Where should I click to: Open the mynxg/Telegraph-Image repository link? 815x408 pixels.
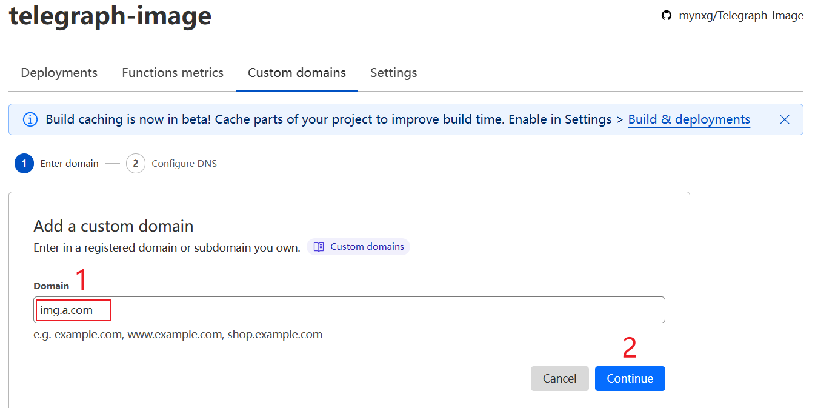[x=741, y=16]
